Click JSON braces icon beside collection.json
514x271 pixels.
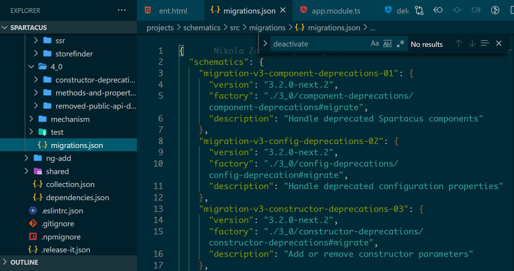click(x=38, y=184)
